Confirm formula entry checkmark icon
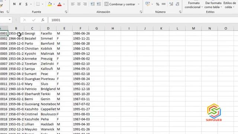 (34, 20)
